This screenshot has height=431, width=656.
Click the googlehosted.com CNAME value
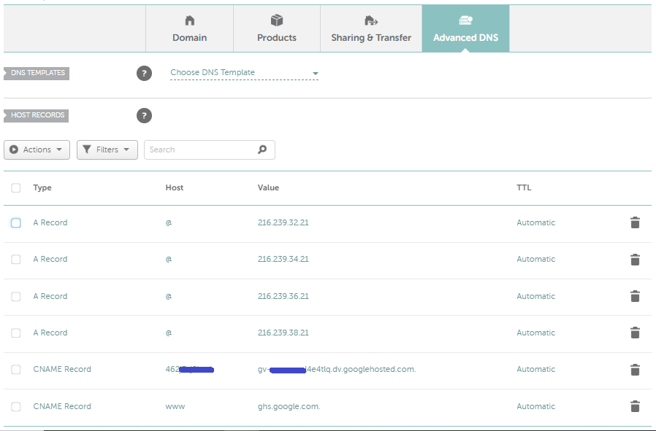pos(337,369)
